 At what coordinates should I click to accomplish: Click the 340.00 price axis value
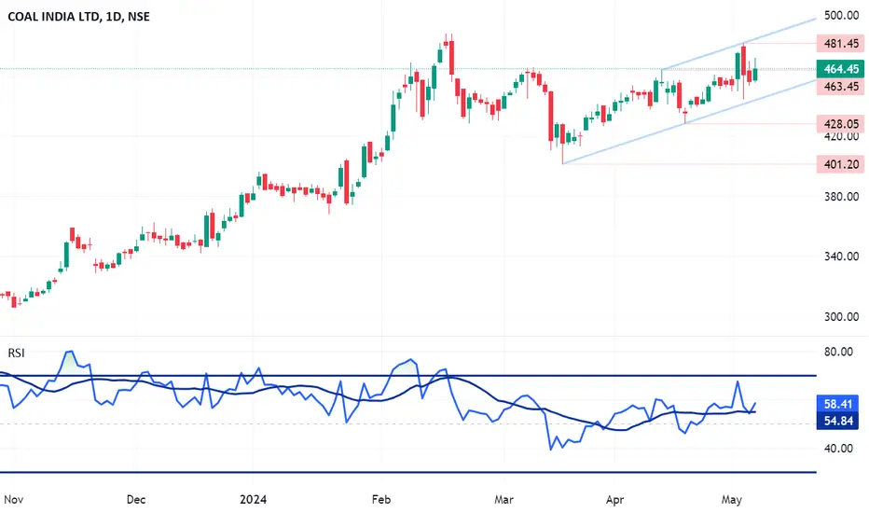pos(841,256)
